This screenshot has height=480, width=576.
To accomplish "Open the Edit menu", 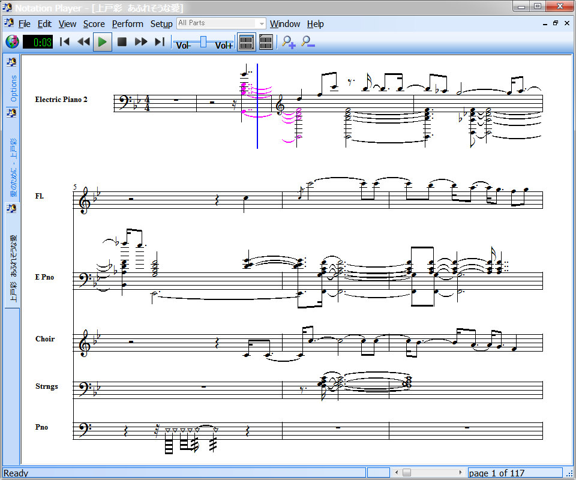I will tap(44, 24).
